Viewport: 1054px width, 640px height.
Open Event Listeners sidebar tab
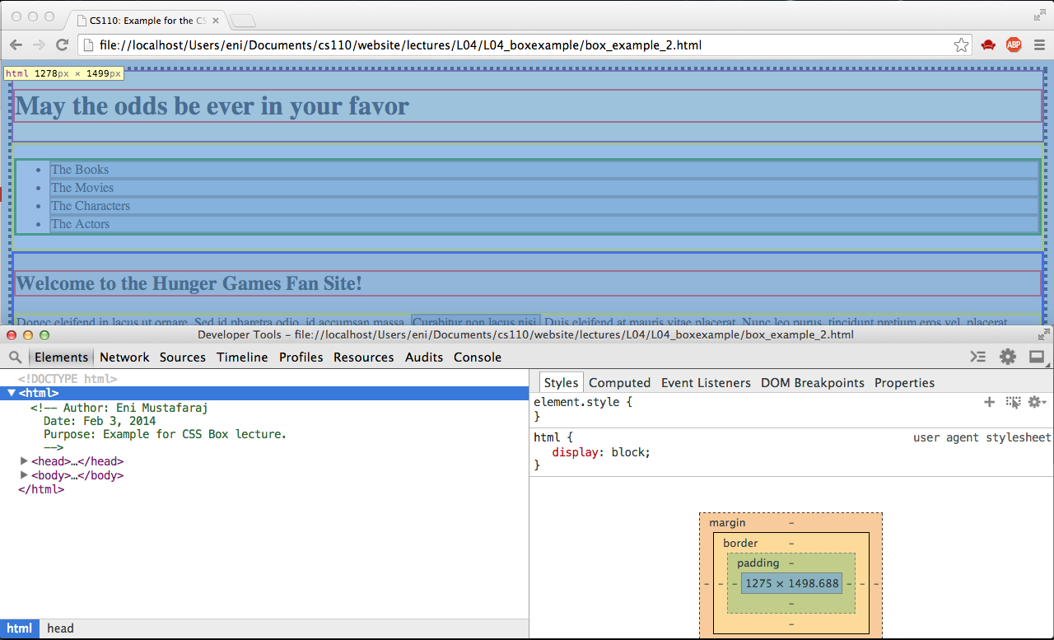tap(706, 382)
